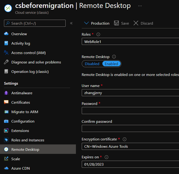Click the Overview cloud icon

(x=6, y=34)
